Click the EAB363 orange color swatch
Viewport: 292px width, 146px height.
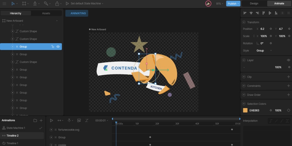245,110
